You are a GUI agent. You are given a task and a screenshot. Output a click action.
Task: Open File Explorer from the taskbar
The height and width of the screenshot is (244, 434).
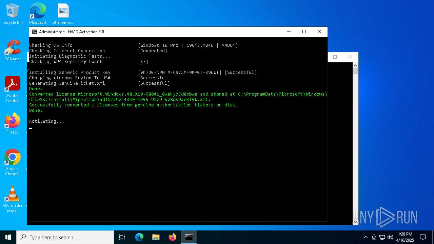(156, 237)
